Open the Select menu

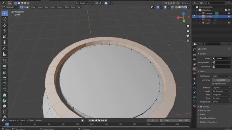tap(40, 7)
